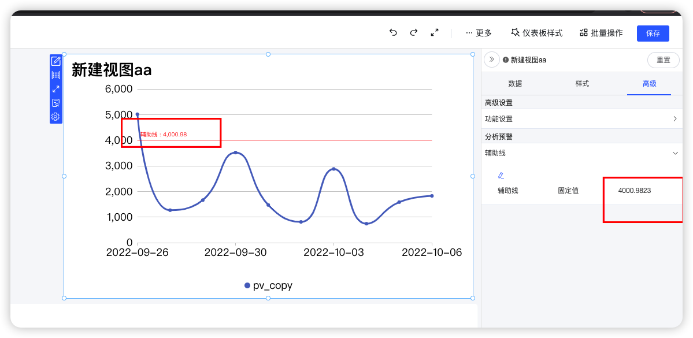This screenshot has width=693, height=338.
Task: Click the undo arrow icon
Action: (393, 33)
